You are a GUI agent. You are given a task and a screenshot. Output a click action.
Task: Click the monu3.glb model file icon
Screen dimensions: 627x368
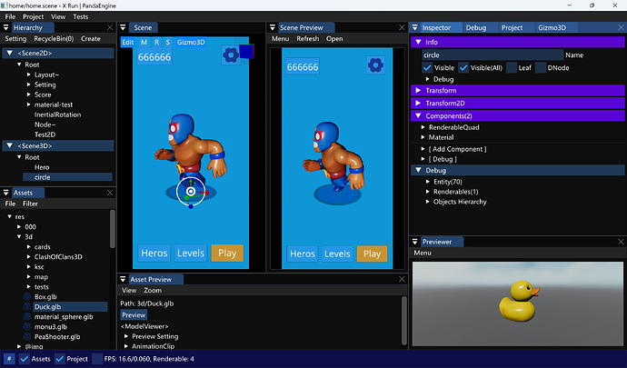tap(26, 327)
